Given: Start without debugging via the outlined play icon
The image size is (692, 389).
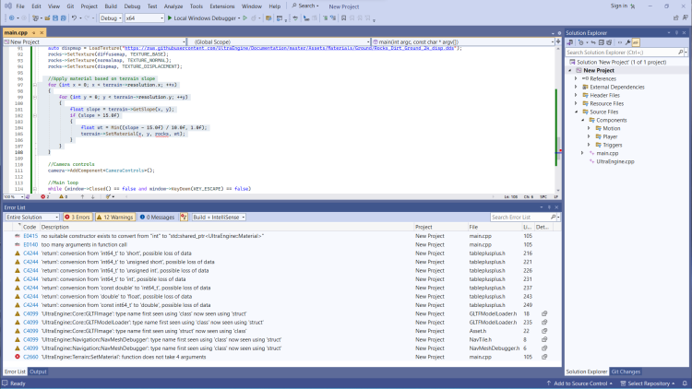Looking at the screenshot, I should click(x=245, y=18).
